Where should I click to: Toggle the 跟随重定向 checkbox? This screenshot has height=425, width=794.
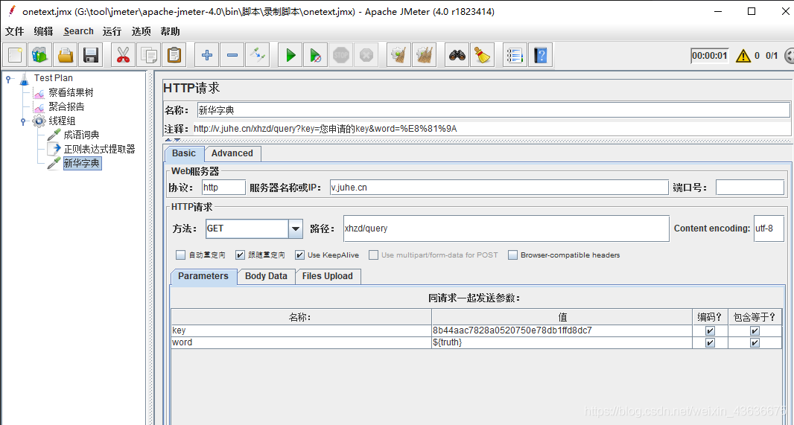240,255
